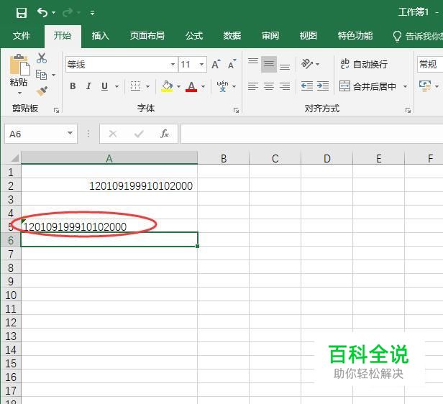
Task: Click the accounting number format icon
Action: [x=425, y=86]
